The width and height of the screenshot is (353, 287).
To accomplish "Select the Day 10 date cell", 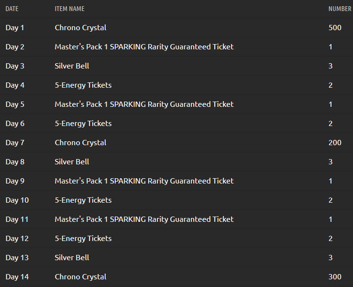I will click(x=17, y=200).
